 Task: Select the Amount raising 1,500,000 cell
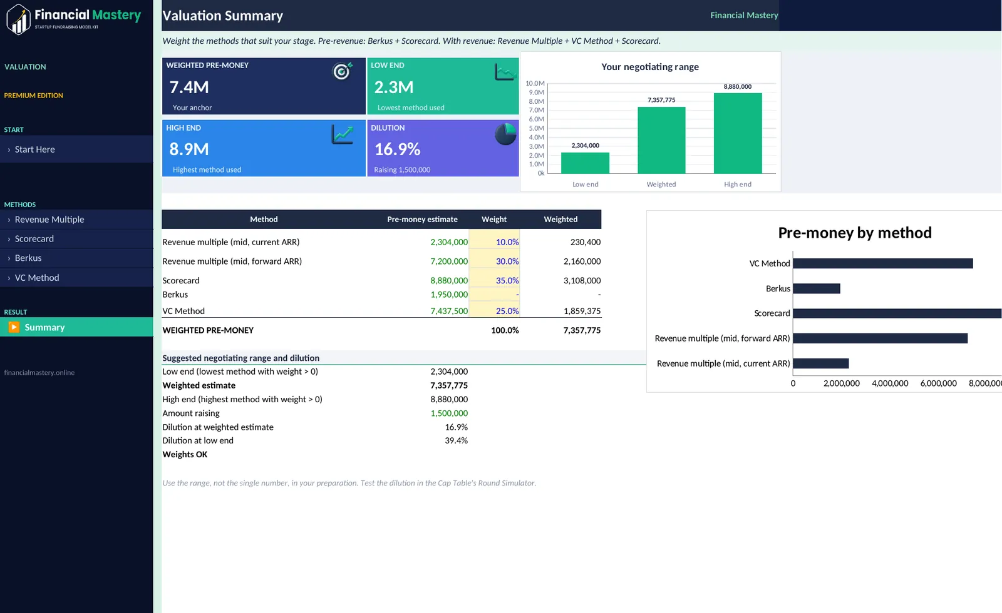[x=449, y=413]
